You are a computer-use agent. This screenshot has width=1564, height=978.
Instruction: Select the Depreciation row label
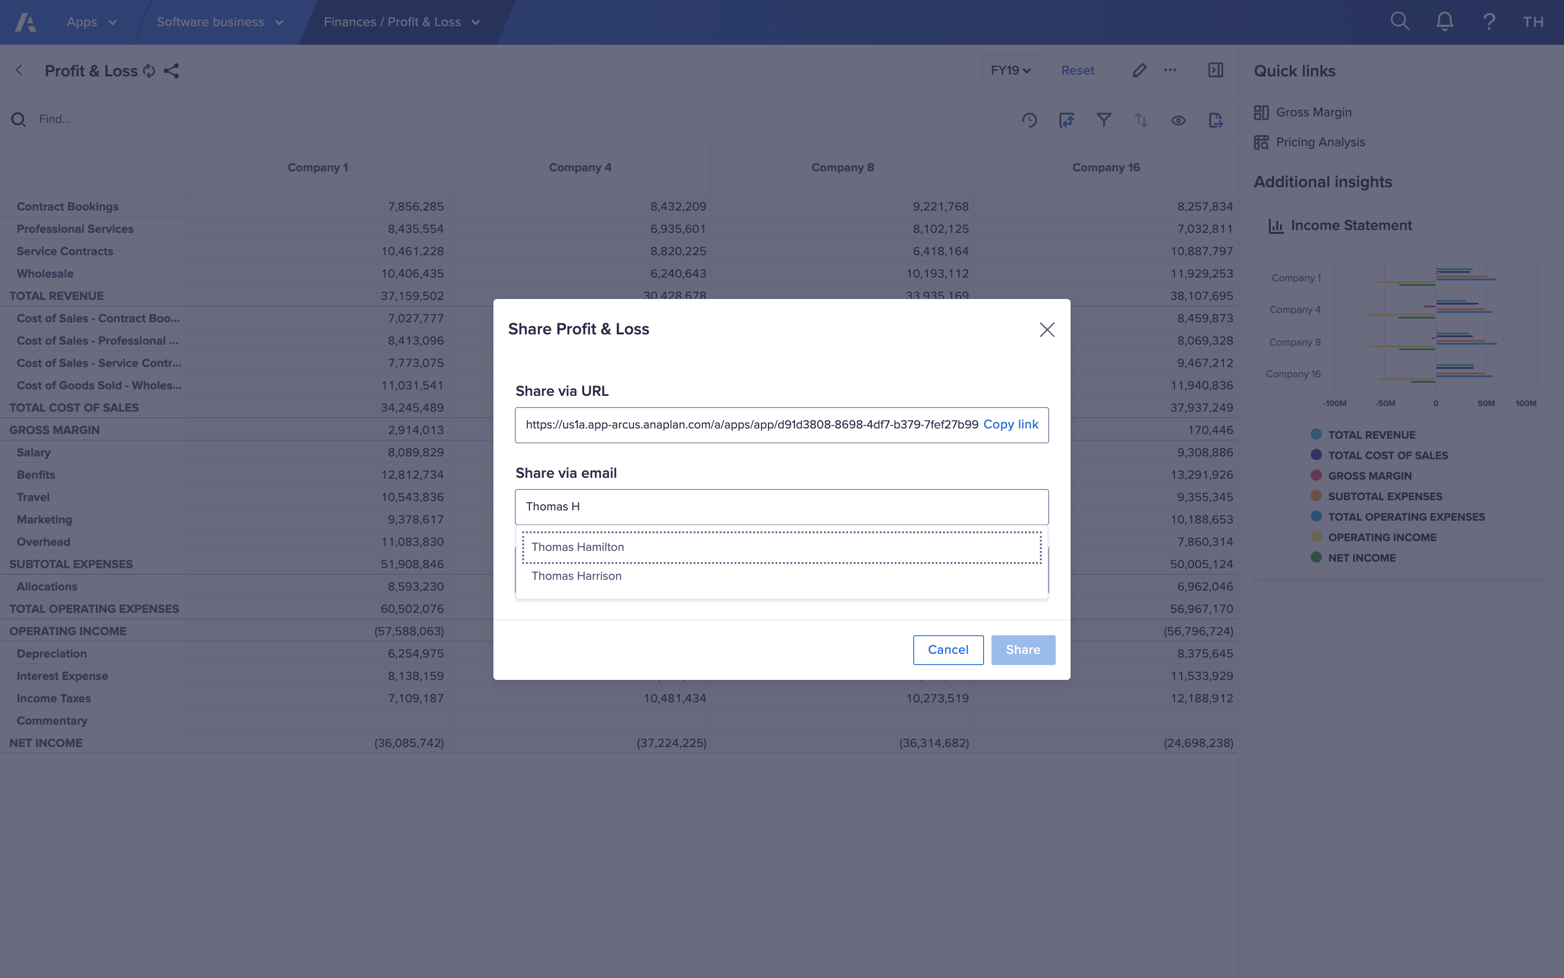52,654
